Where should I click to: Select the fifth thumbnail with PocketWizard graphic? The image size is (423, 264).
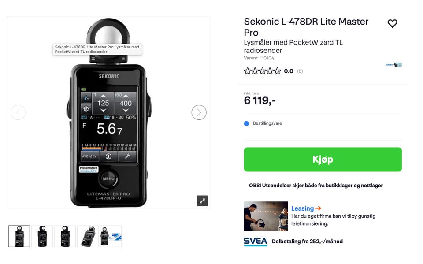point(111,236)
